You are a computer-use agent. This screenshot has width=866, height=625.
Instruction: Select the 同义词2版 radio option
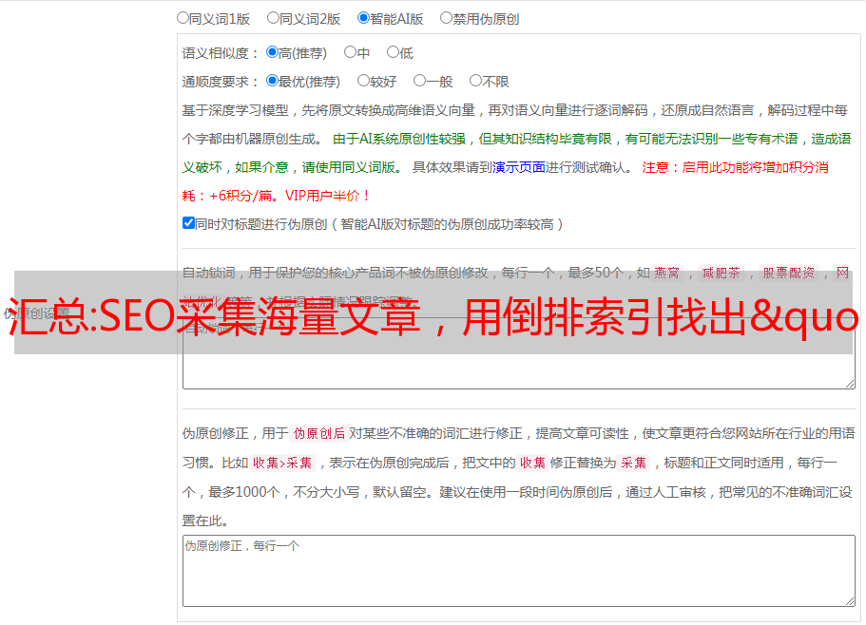(x=273, y=18)
